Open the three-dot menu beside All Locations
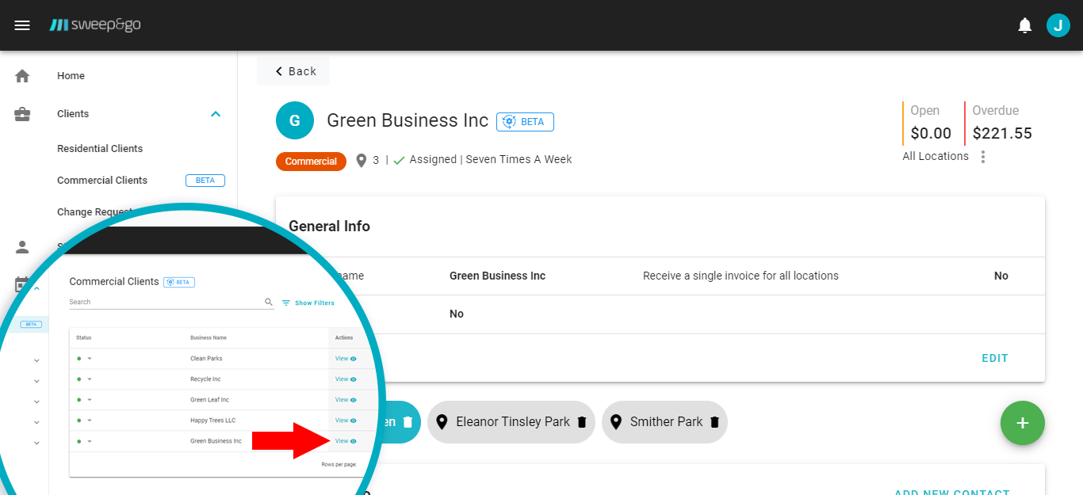This screenshot has height=495, width=1083. 983,157
